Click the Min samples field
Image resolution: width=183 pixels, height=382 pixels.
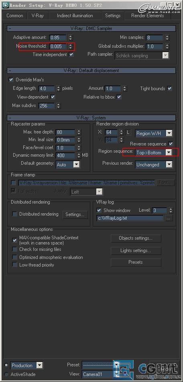pyautogui.click(x=155, y=38)
